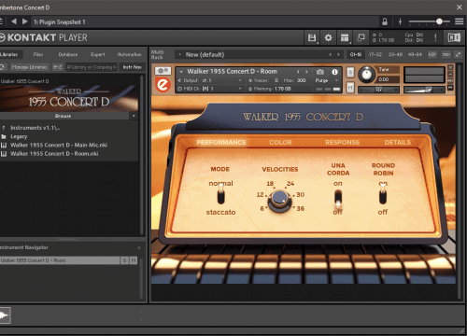Click the KSP master button

(x=432, y=54)
